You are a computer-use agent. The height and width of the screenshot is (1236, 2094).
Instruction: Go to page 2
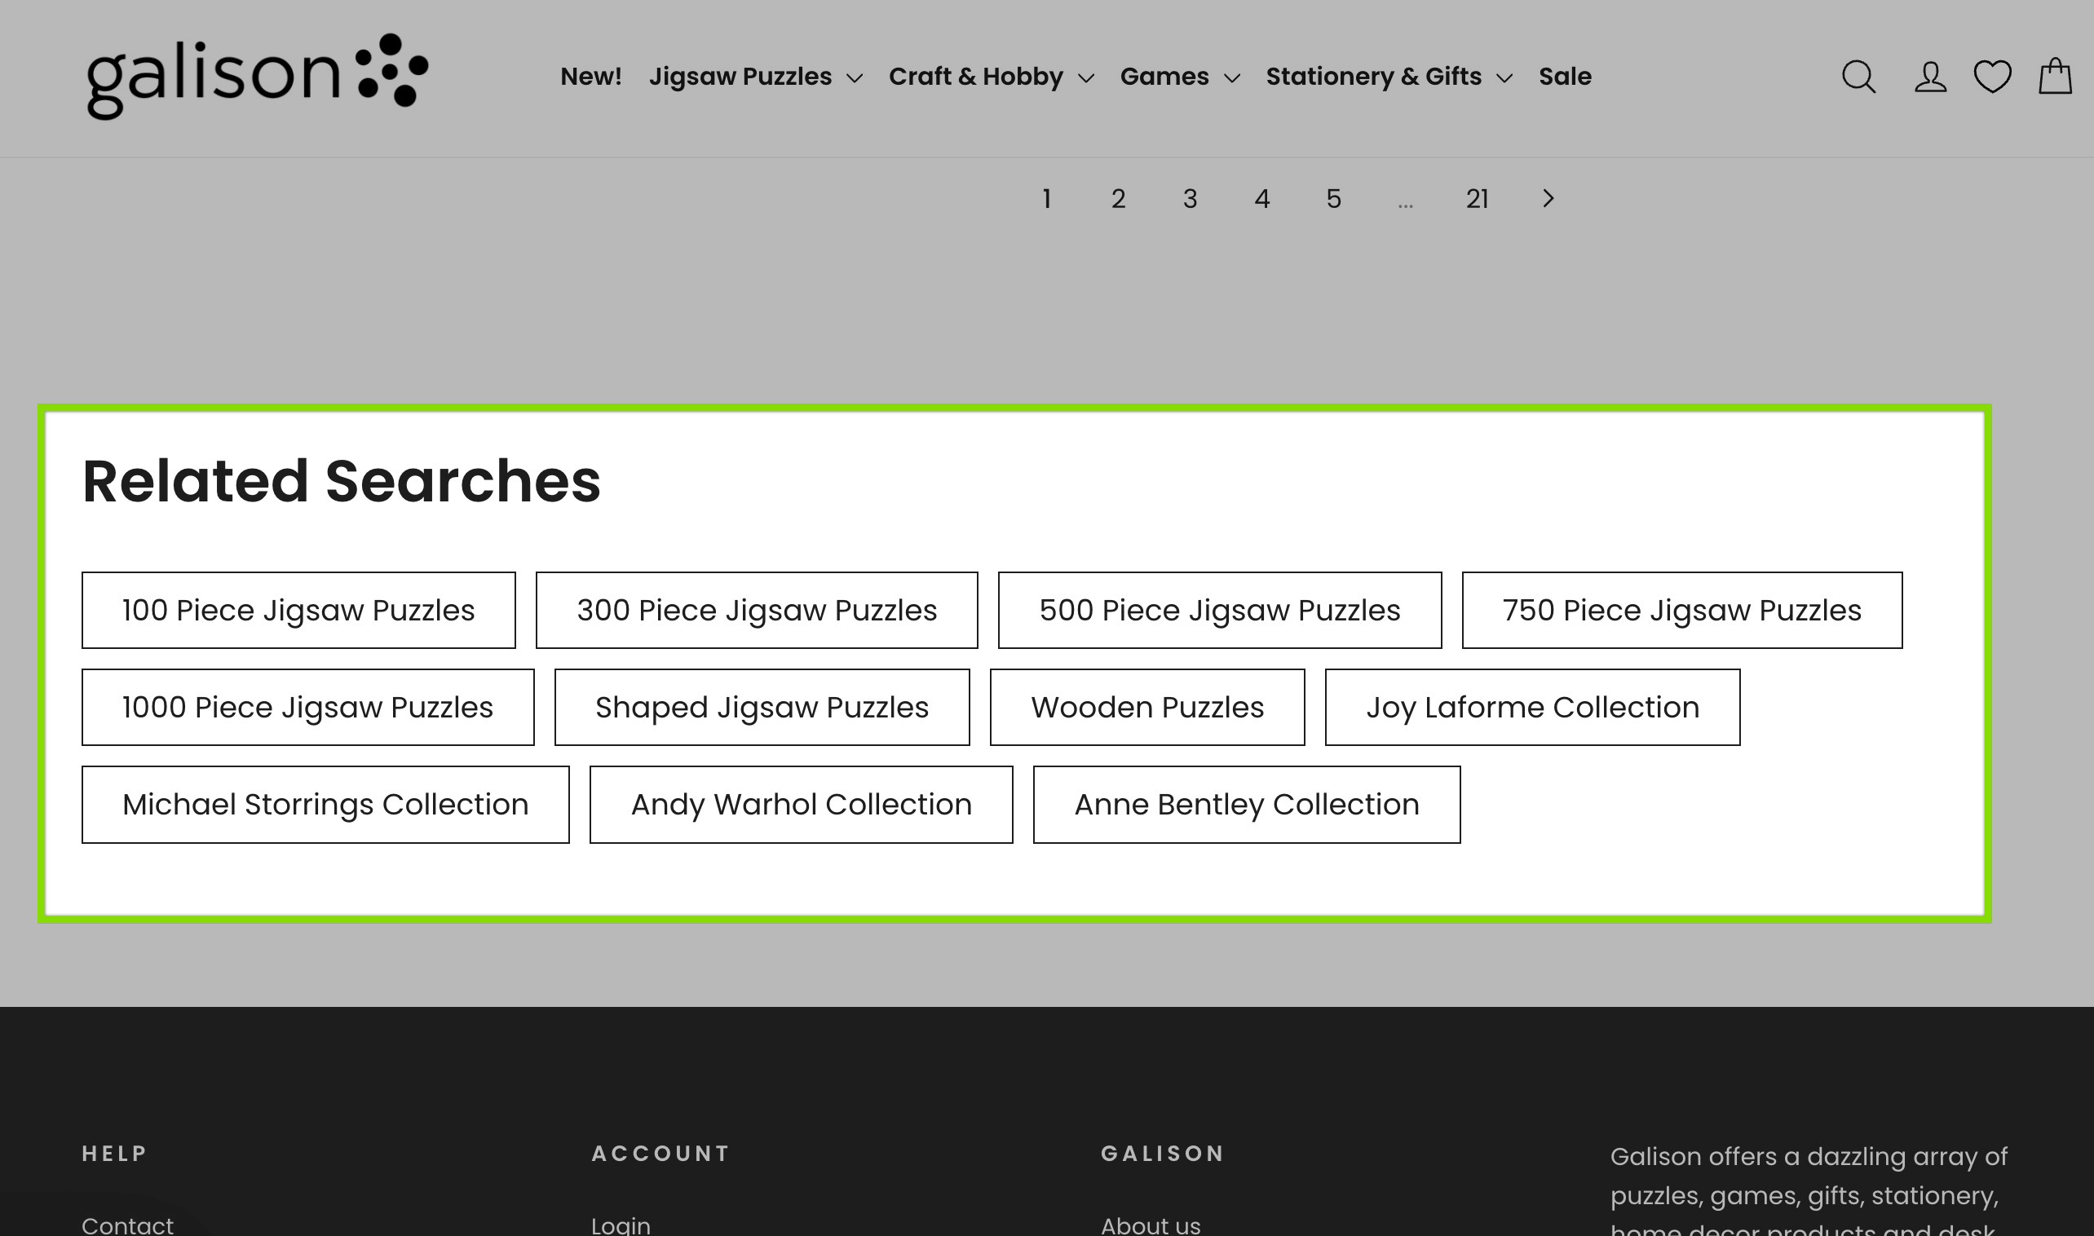point(1119,199)
